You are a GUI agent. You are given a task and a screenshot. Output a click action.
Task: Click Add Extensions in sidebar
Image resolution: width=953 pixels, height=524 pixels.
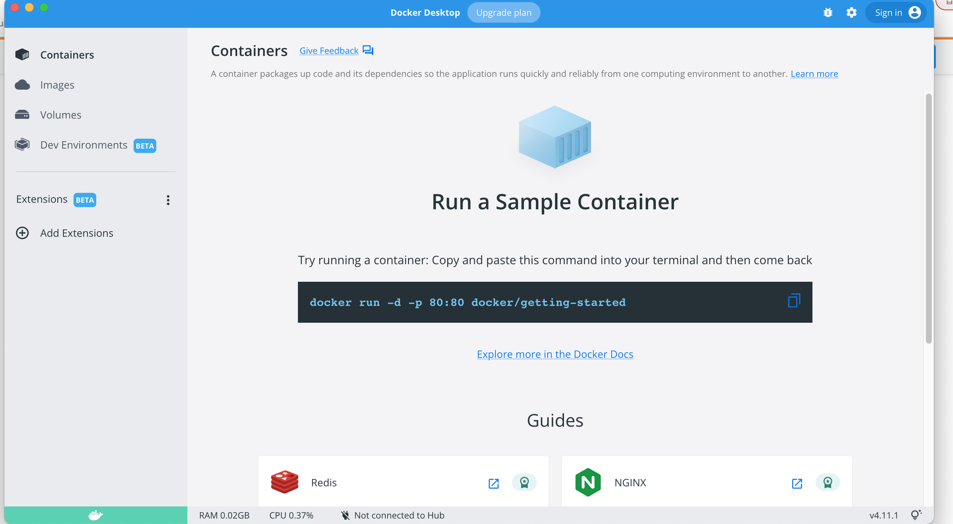(x=76, y=233)
